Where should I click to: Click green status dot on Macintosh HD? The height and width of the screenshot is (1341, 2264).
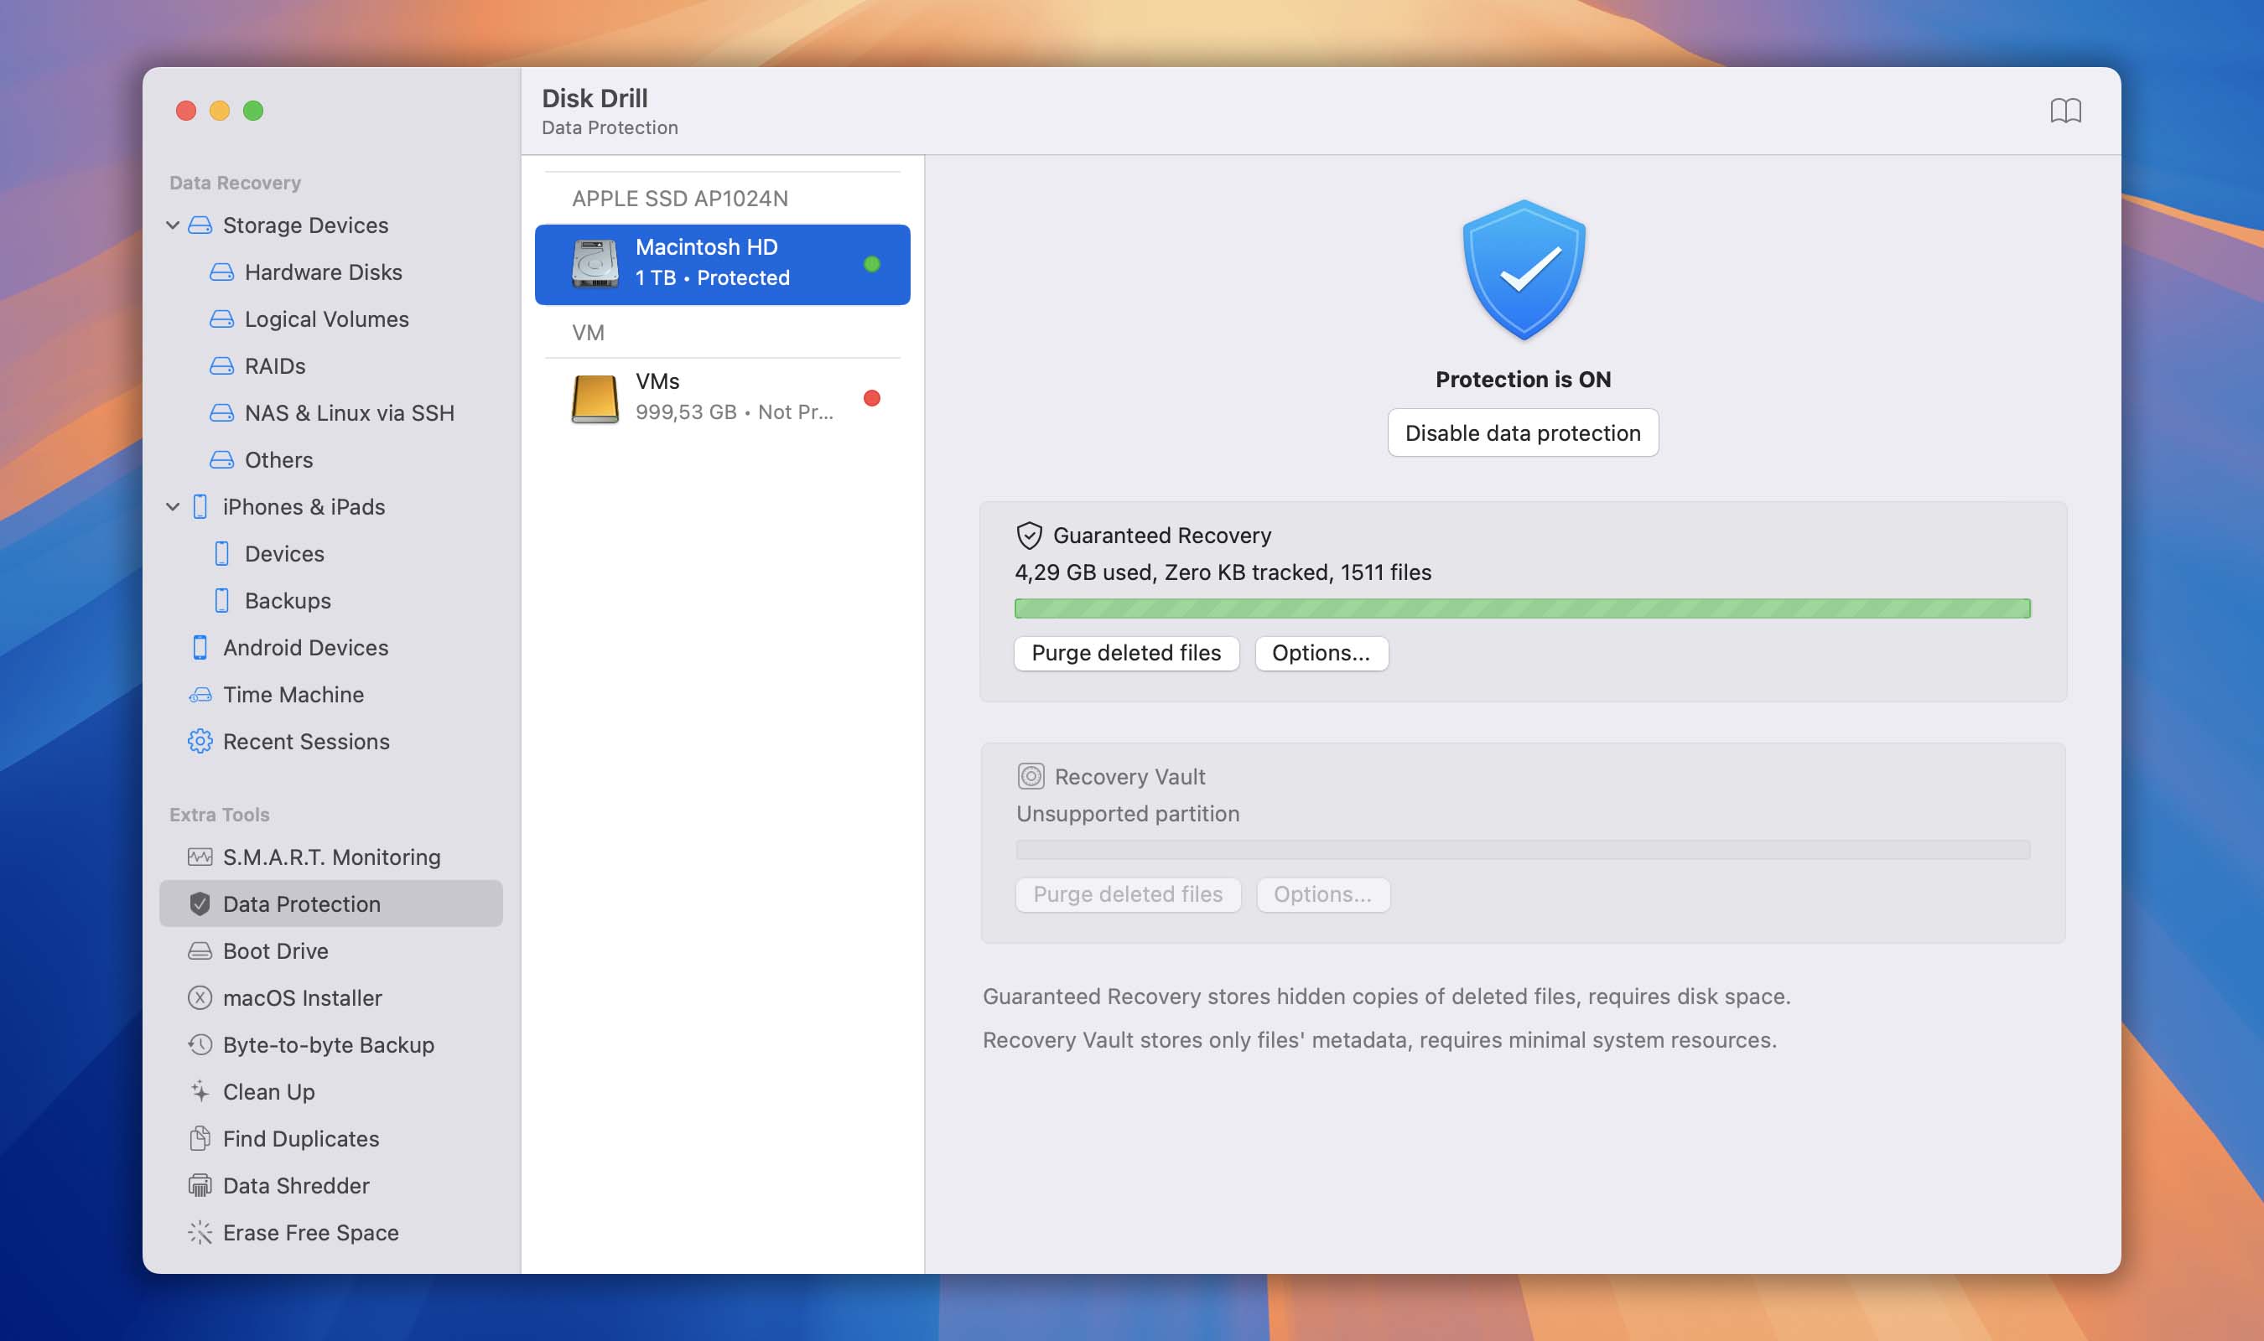[871, 264]
